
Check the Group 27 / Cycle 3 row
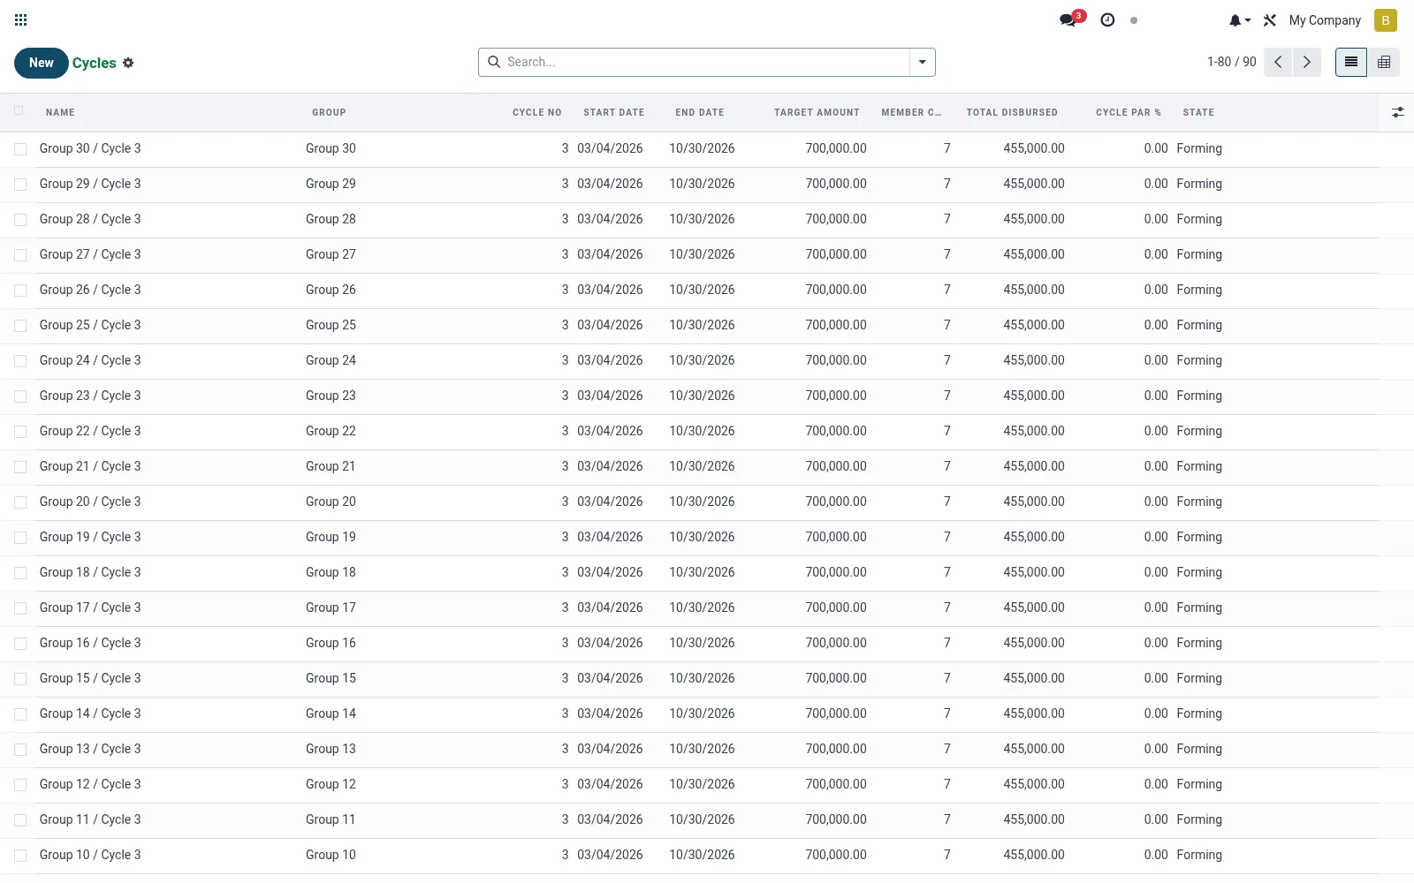20,255
